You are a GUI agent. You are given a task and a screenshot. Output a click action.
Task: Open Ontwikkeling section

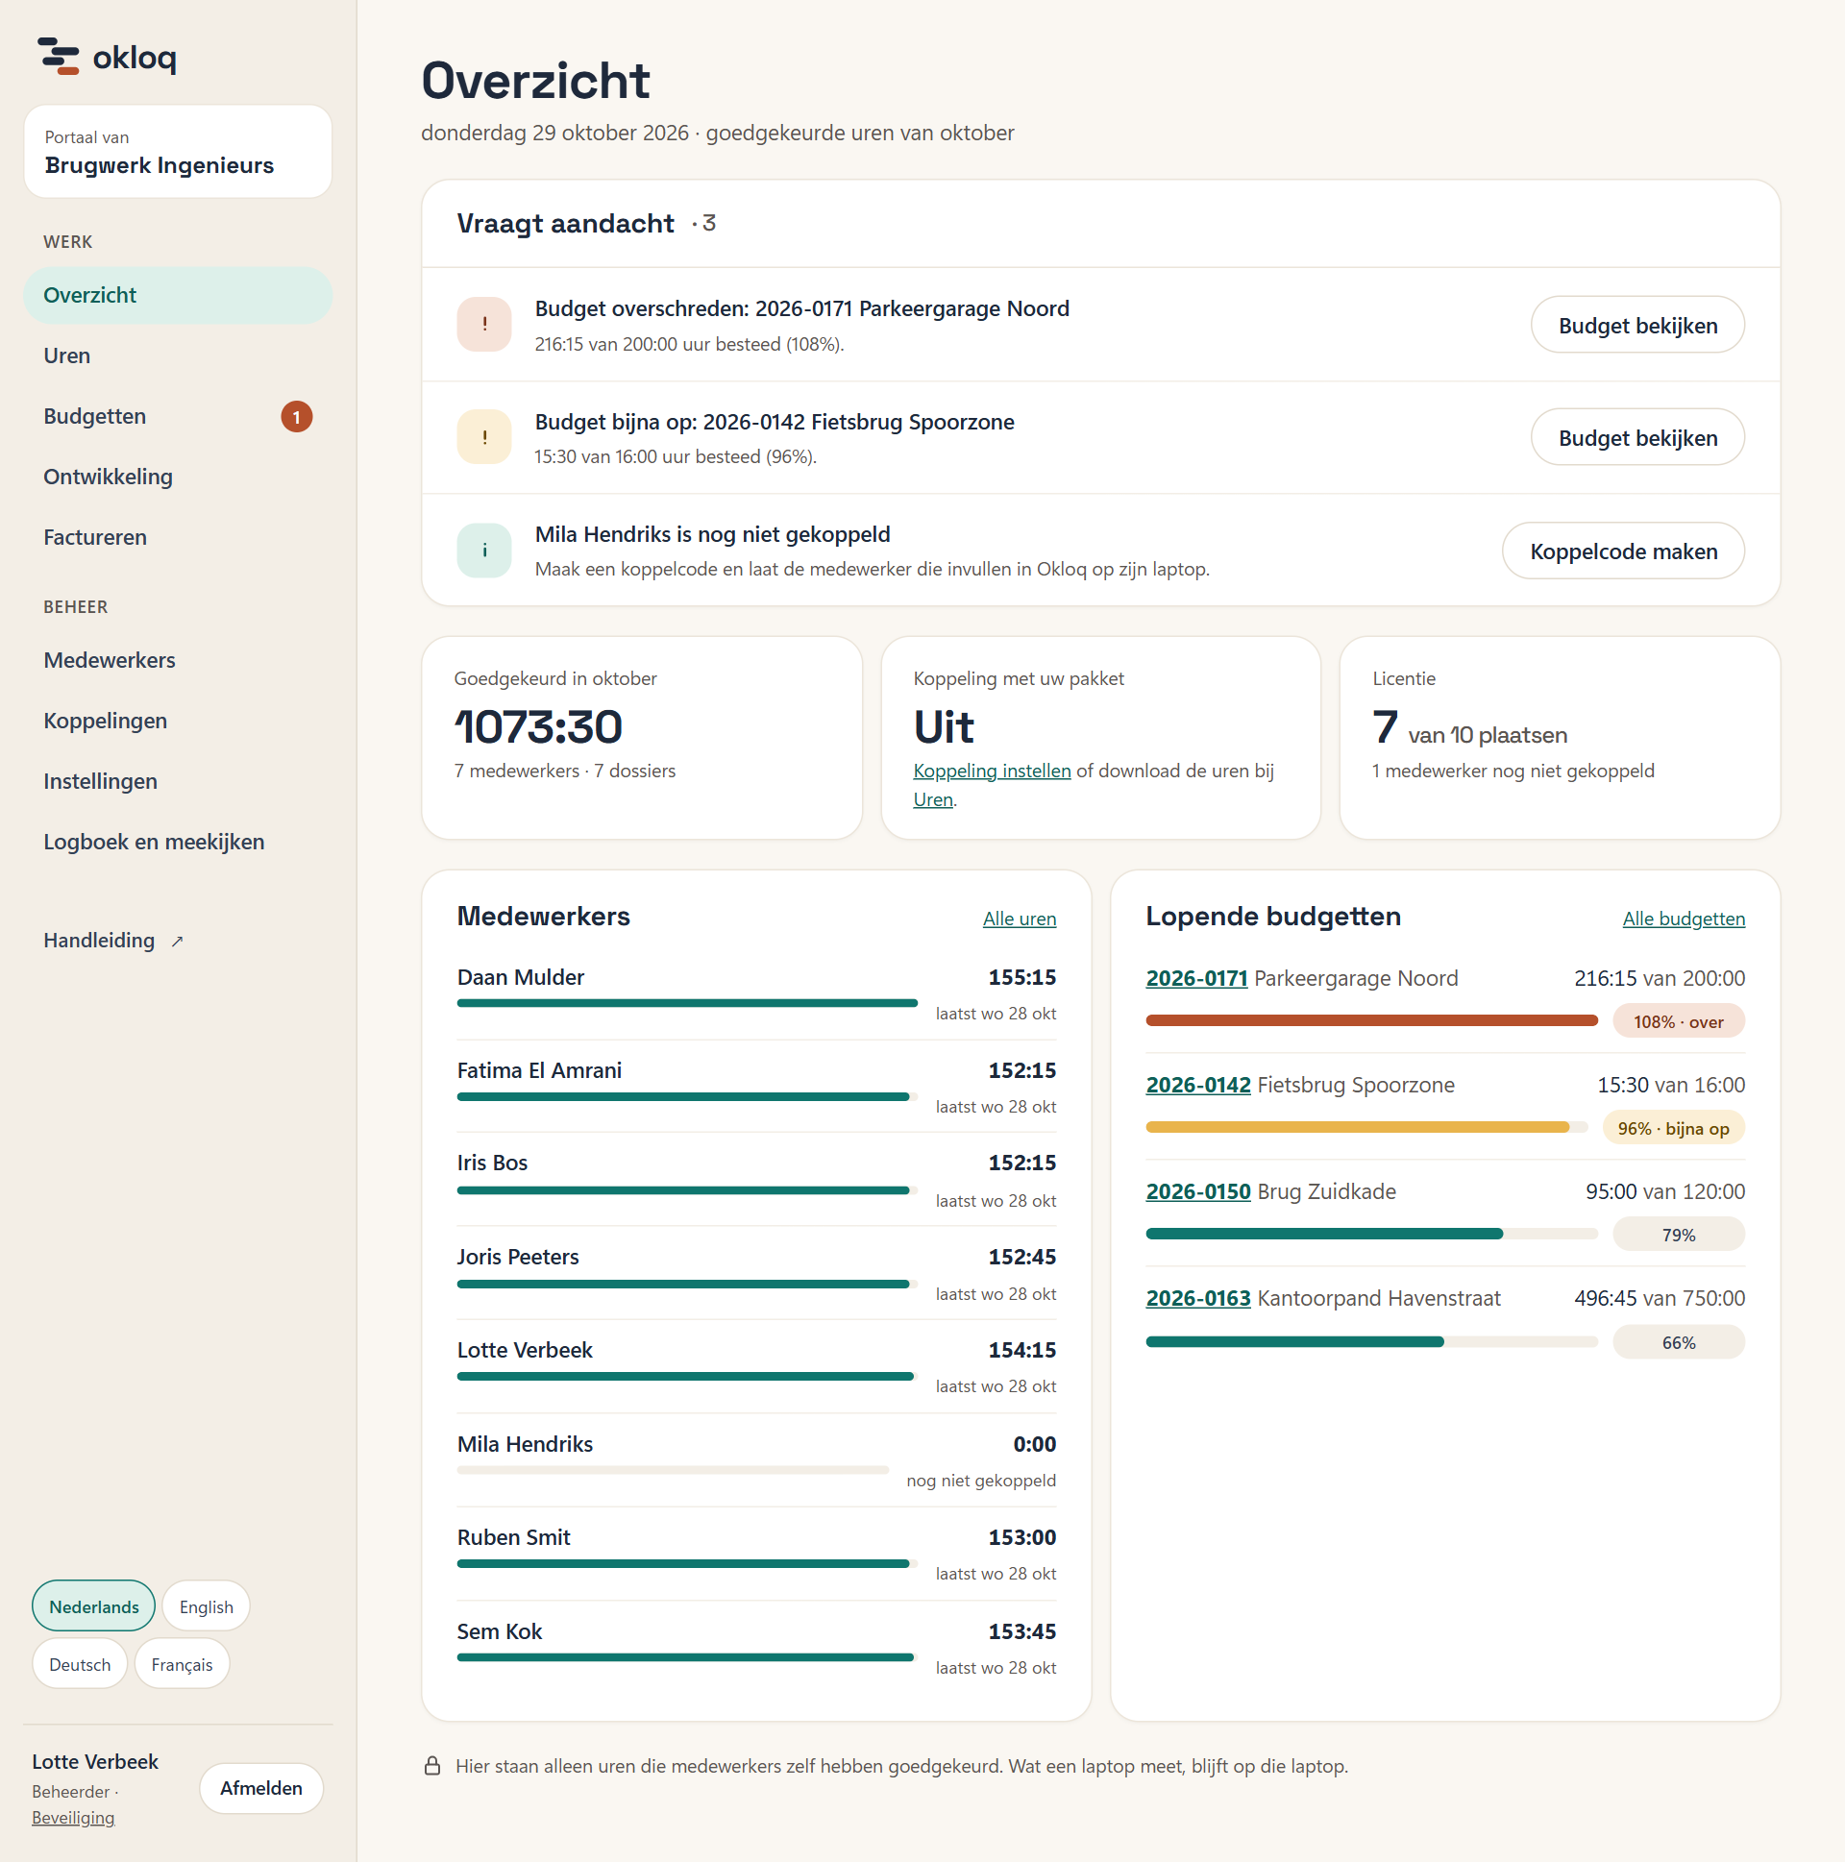point(178,478)
